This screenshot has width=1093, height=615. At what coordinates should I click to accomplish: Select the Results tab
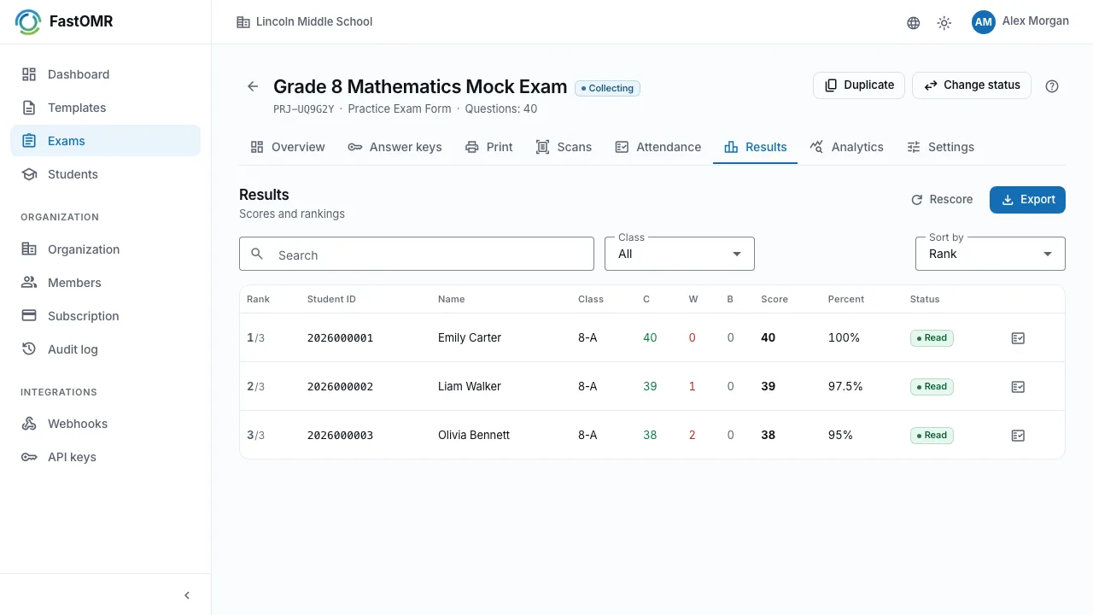756,147
